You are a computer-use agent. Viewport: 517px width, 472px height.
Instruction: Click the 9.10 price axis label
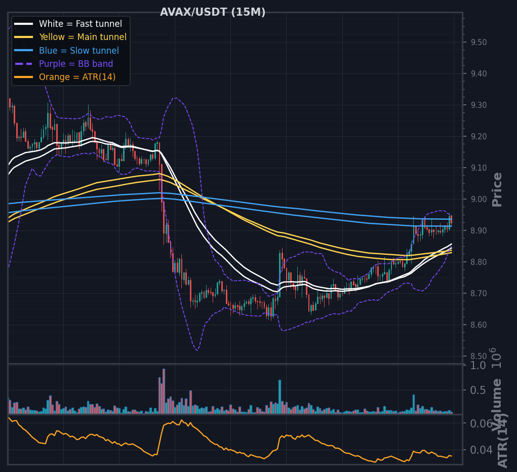pos(479,168)
